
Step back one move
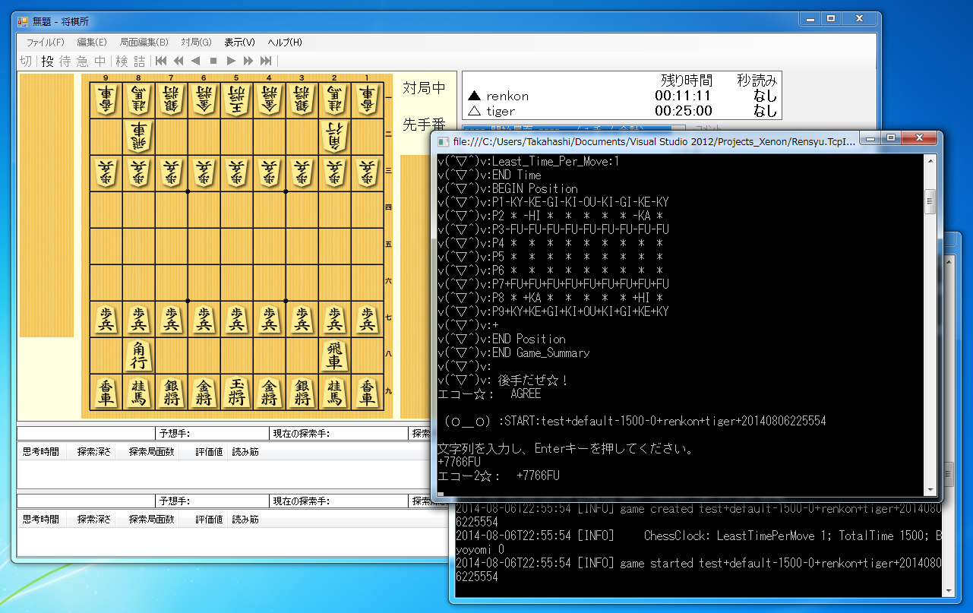click(196, 61)
